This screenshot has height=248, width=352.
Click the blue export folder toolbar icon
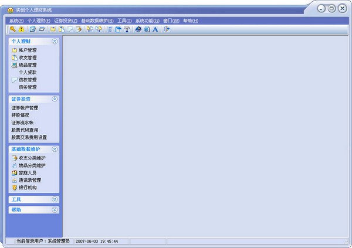[118, 29]
